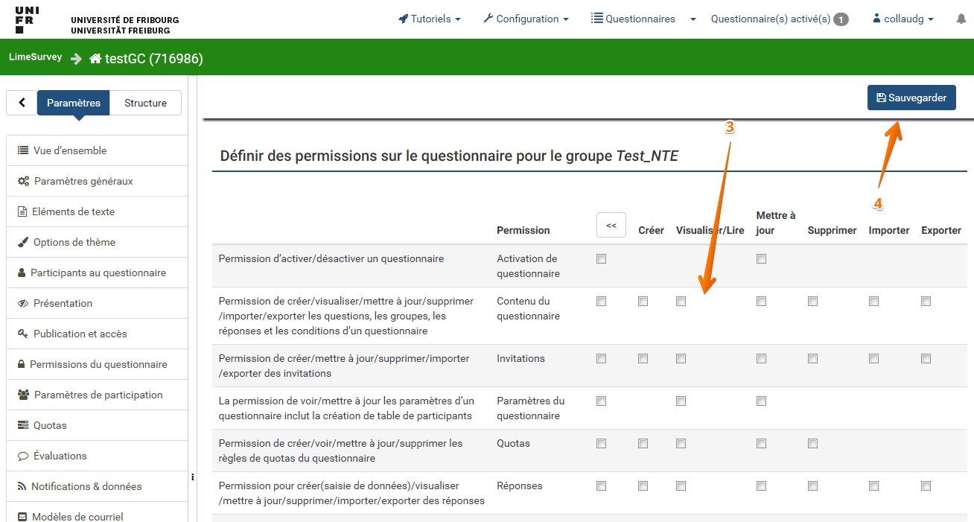The height and width of the screenshot is (522, 974).
Task: Open Paramètres généraux in sidebar
Action: (x=97, y=181)
